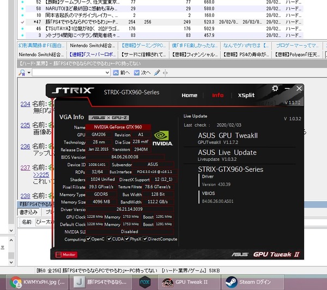Select the 書き込み tab in post editor
The width and height of the screenshot is (327, 290).
[28, 212]
